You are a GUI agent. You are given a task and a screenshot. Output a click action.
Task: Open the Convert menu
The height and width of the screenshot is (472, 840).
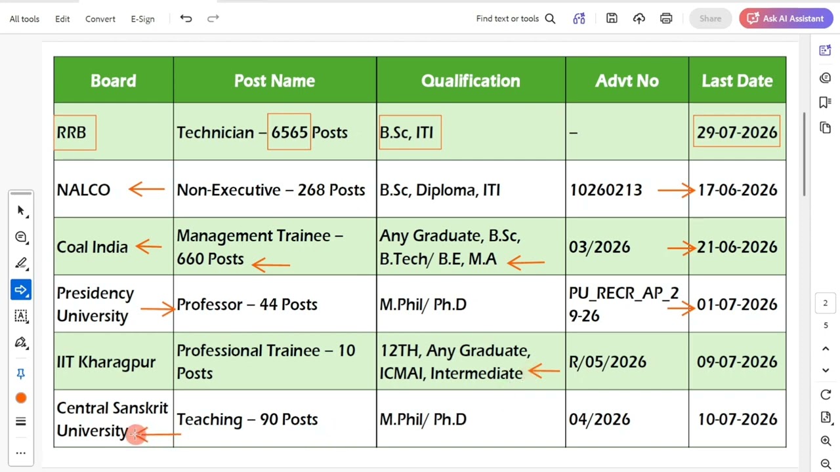(100, 19)
